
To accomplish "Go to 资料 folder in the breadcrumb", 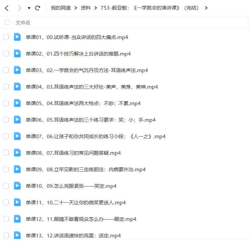I will pos(86,8).
